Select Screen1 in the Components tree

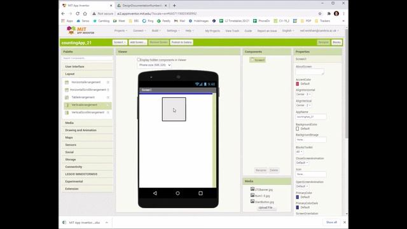[258, 60]
